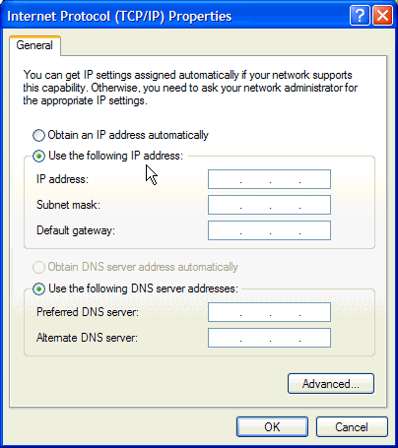Switch to the General tab
This screenshot has height=448, width=398.
tap(34, 45)
